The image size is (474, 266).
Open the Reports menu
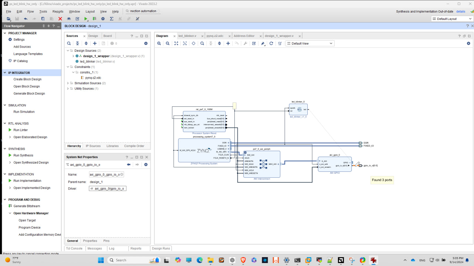point(58,11)
